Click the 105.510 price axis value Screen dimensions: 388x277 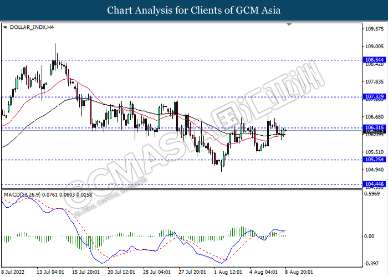pos(374,152)
